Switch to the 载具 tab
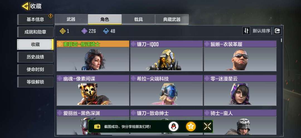The image size is (301, 138). [139, 19]
